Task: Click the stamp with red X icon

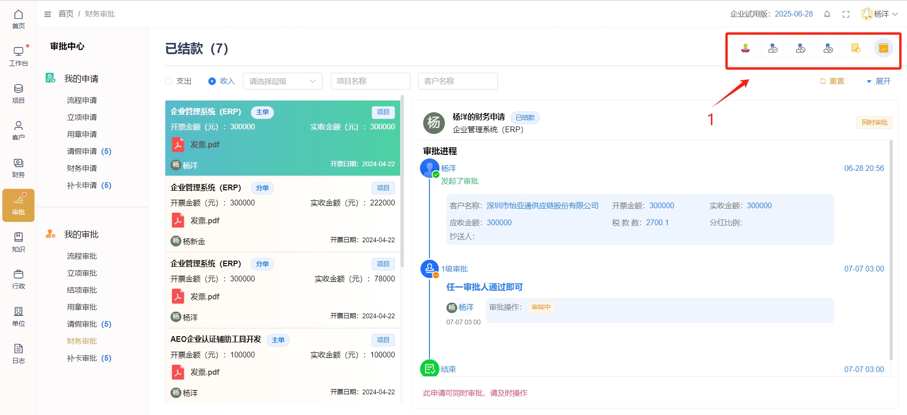Action: [828, 48]
